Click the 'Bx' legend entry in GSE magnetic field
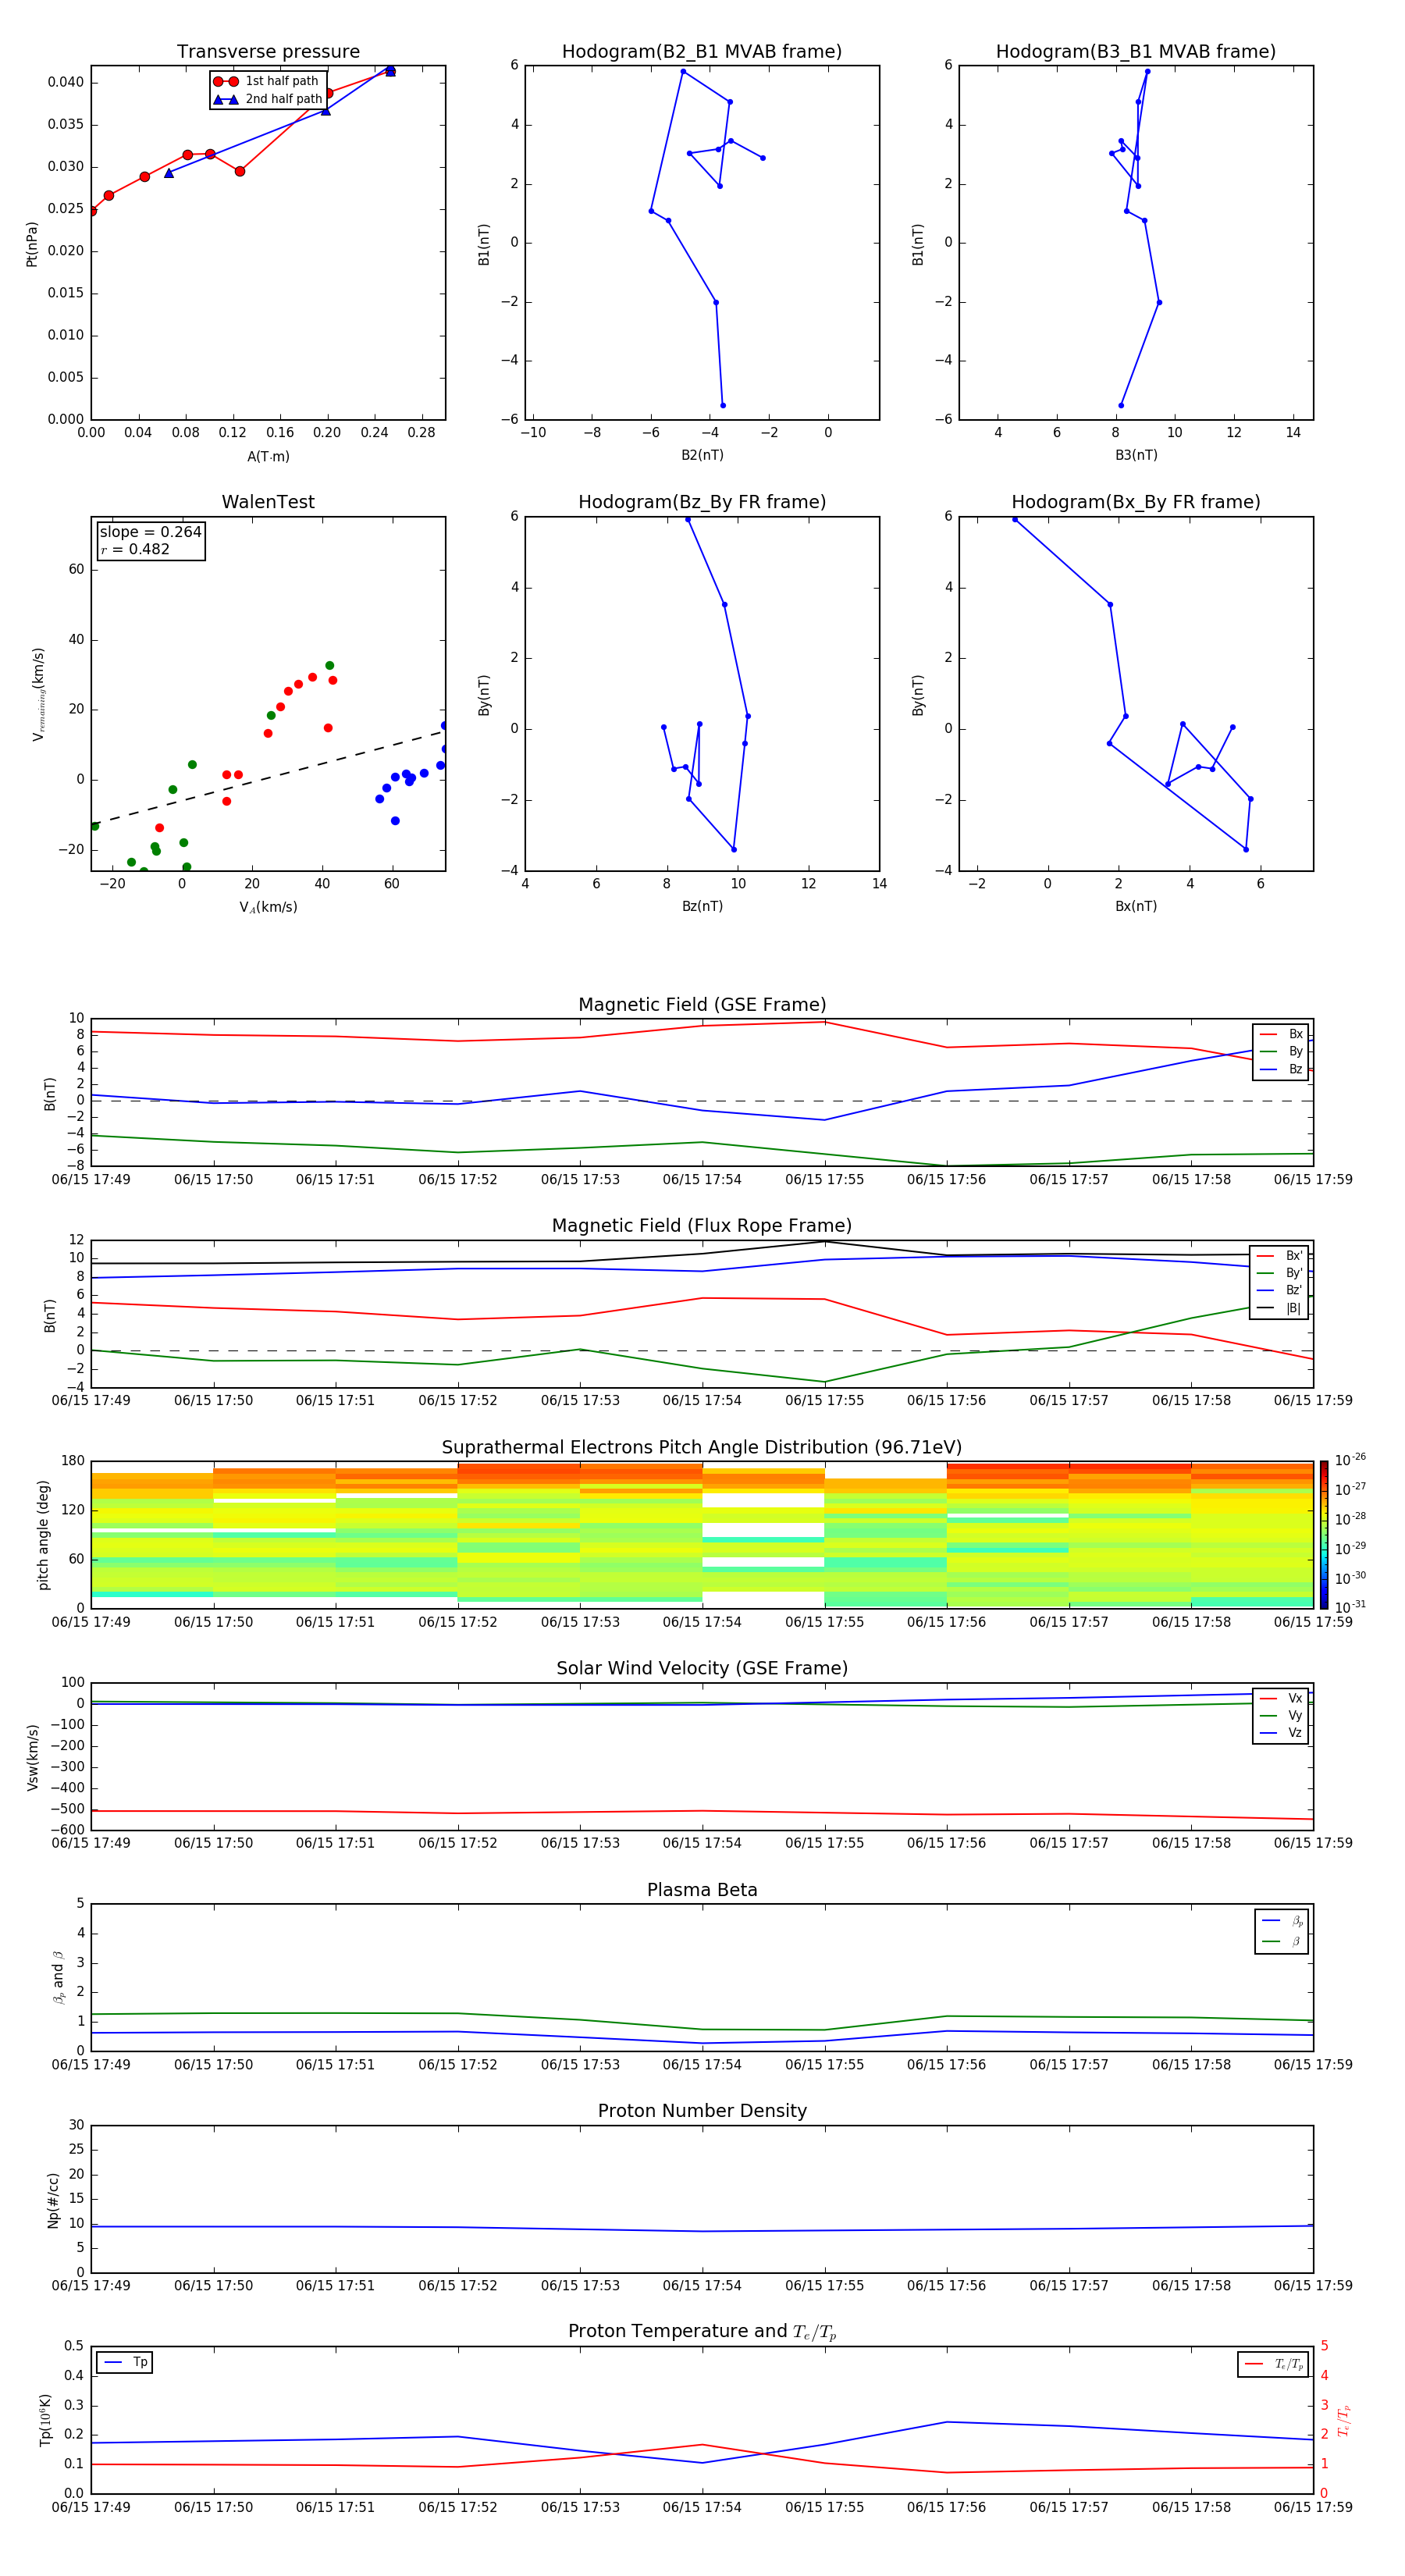 pyautogui.click(x=1281, y=1034)
